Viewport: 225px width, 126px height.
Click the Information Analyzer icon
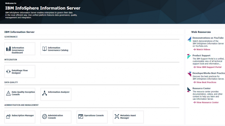pos(44,93)
